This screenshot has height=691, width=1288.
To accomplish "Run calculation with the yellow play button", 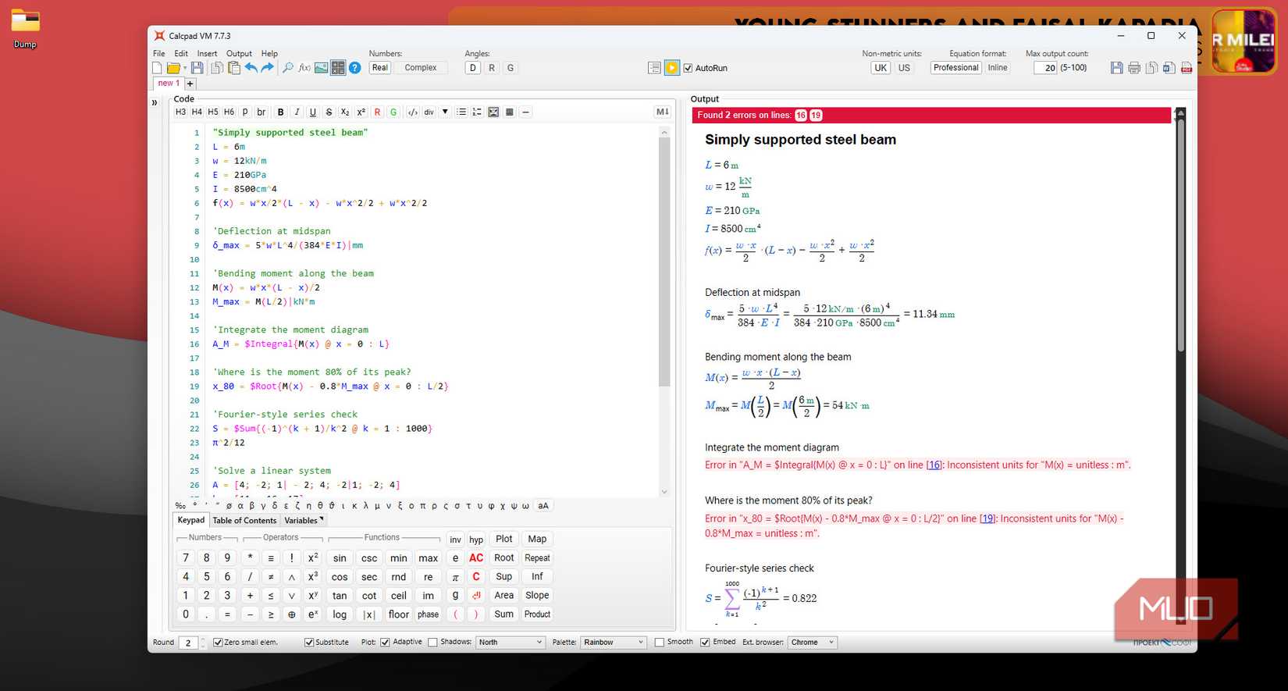I will click(x=672, y=68).
